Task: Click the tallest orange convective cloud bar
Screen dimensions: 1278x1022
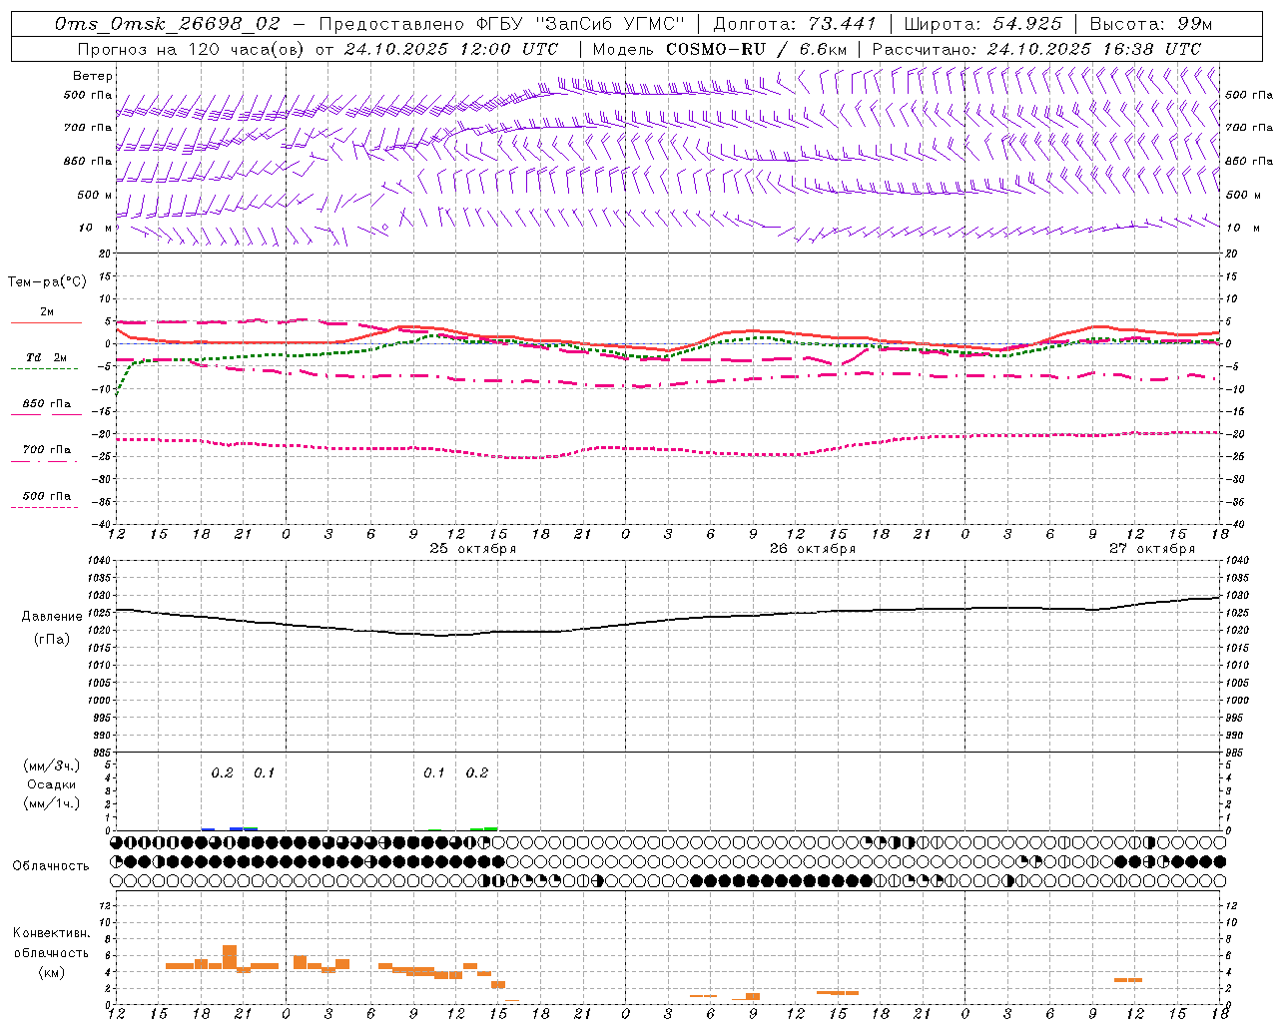Action: pyautogui.click(x=230, y=957)
